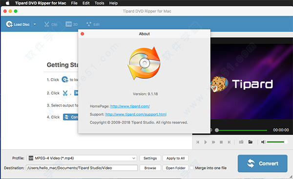Image resolution: width=293 pixels, height=179 pixels.
Task: Click the Convert icon in step 4
Action: (x=71, y=117)
